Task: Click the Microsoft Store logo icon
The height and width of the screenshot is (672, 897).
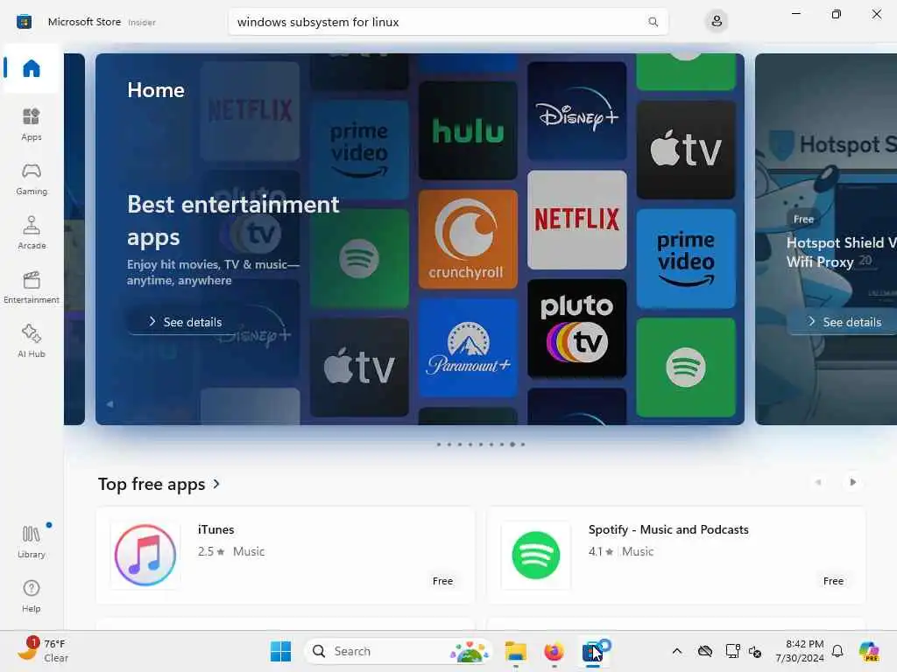Action: coord(24,22)
